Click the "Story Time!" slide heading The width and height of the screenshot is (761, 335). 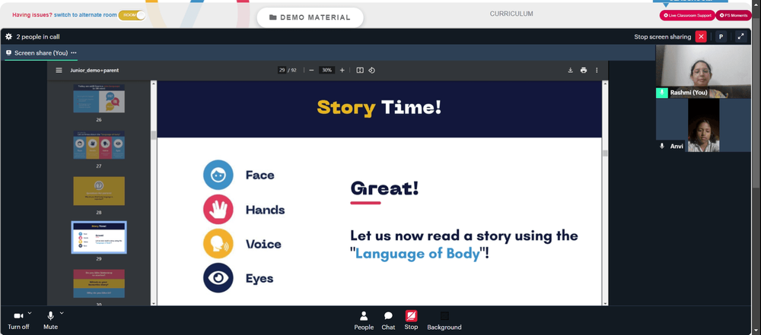[379, 108]
